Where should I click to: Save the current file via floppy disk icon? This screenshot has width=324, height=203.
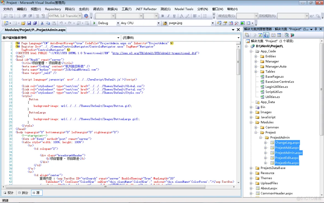click(x=29, y=23)
